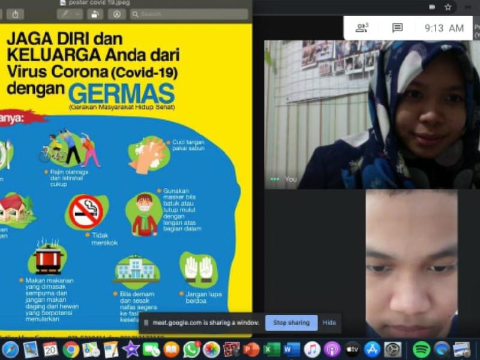This screenshot has height=360, width=480.
Task: Select your own video tile labeled You
Action: 372,114
